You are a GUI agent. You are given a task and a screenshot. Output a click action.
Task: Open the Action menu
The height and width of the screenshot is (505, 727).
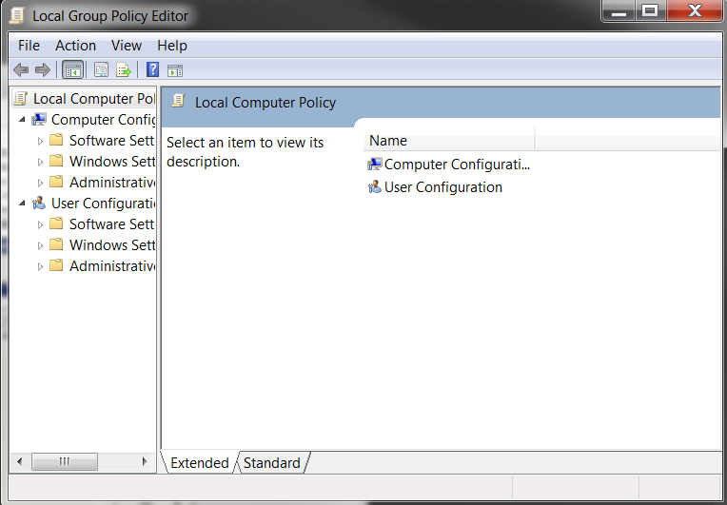click(x=75, y=46)
